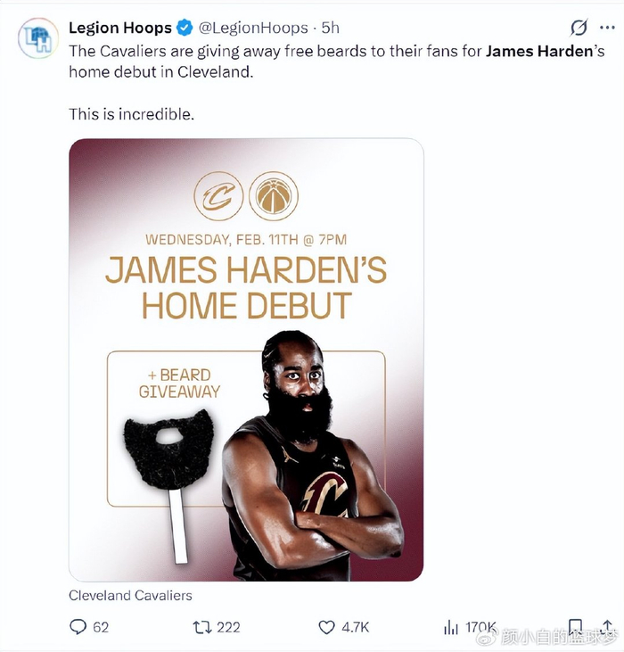
Task: View post analytics bar chart icon
Action: tap(451, 627)
